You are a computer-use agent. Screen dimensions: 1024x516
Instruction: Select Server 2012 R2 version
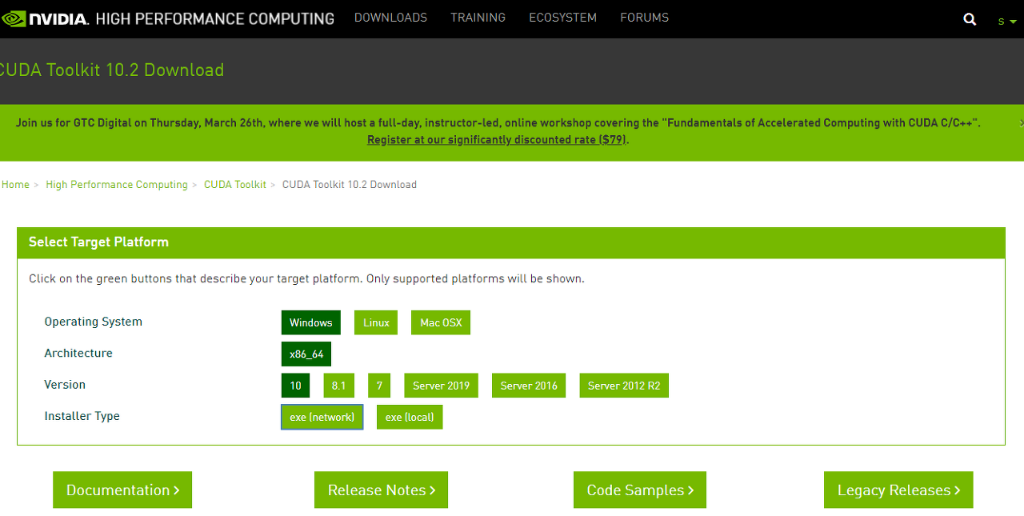(624, 386)
